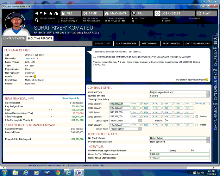Open file explorer folder in taskbar
Image resolution: width=220 pixels, height=176 pixels.
click(15, 172)
